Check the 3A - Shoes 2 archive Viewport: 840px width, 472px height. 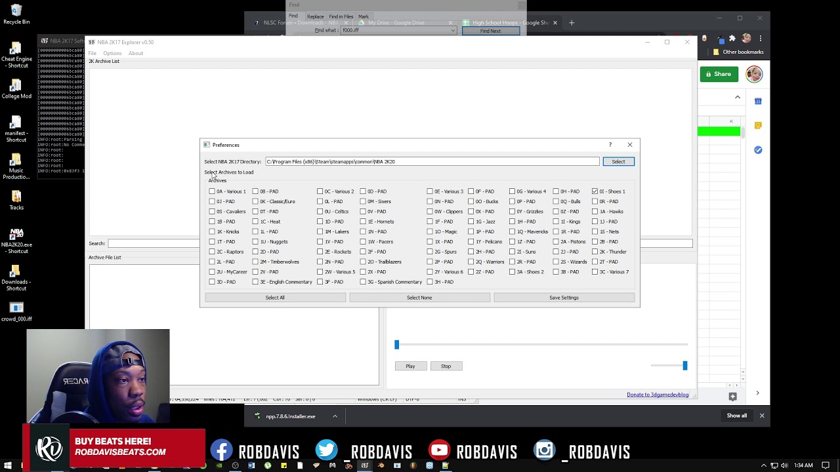(x=512, y=271)
